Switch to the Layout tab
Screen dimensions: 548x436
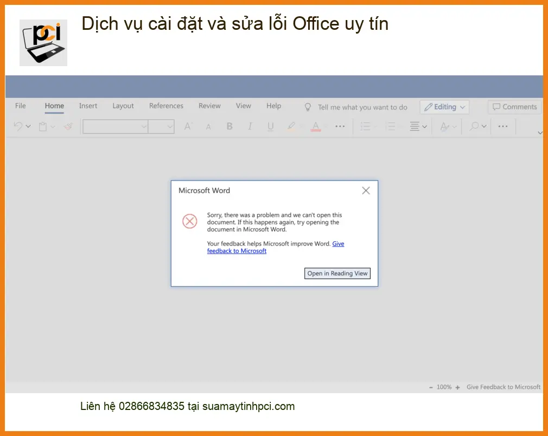[x=123, y=106]
